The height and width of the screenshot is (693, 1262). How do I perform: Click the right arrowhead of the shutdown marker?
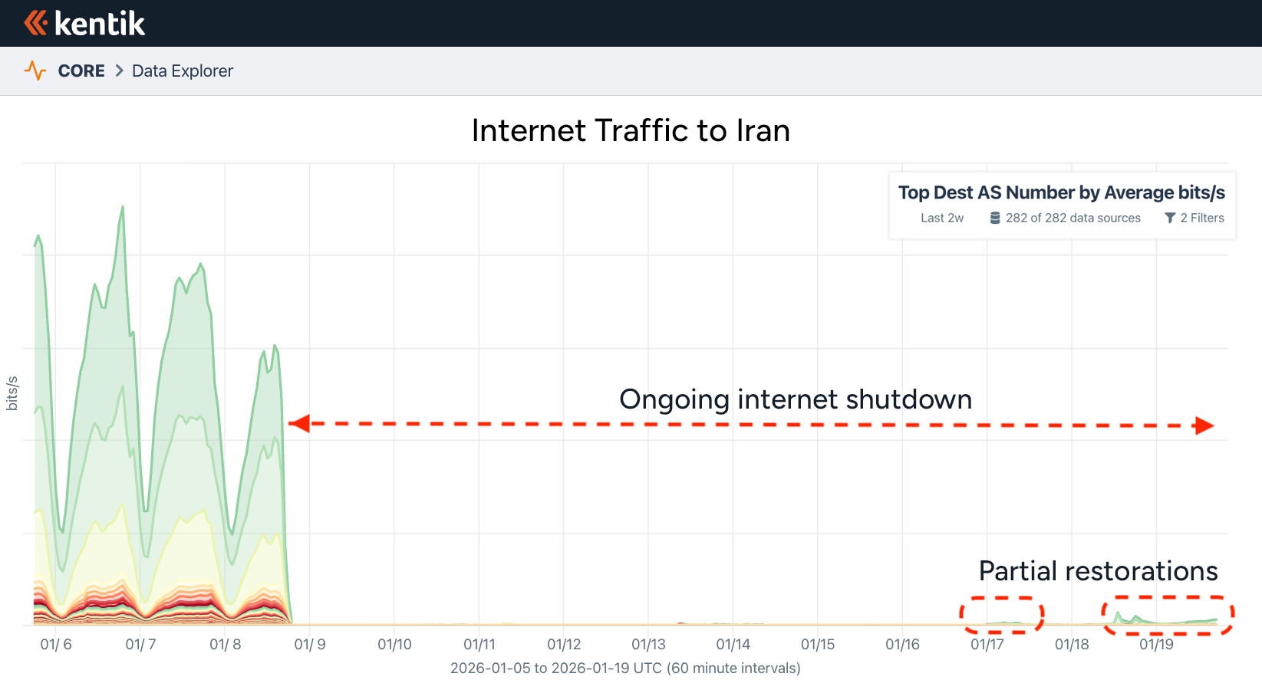tap(1204, 425)
